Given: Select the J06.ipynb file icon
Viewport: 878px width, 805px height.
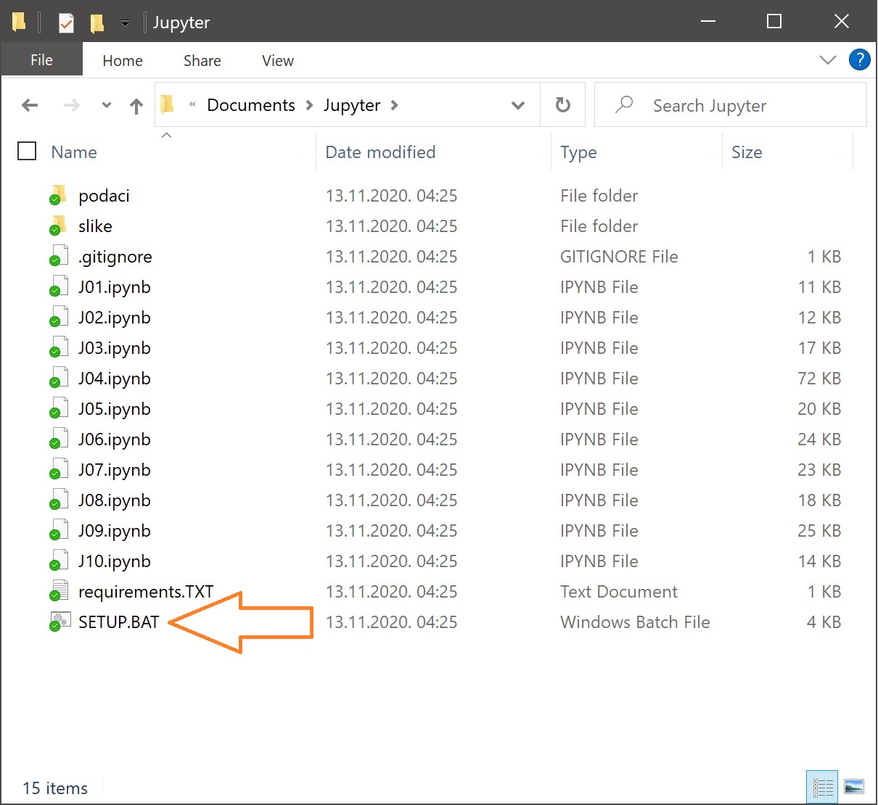Looking at the screenshot, I should [58, 439].
